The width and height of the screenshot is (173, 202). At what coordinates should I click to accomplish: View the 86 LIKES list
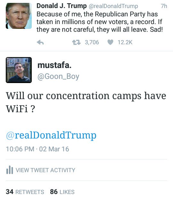(62, 192)
